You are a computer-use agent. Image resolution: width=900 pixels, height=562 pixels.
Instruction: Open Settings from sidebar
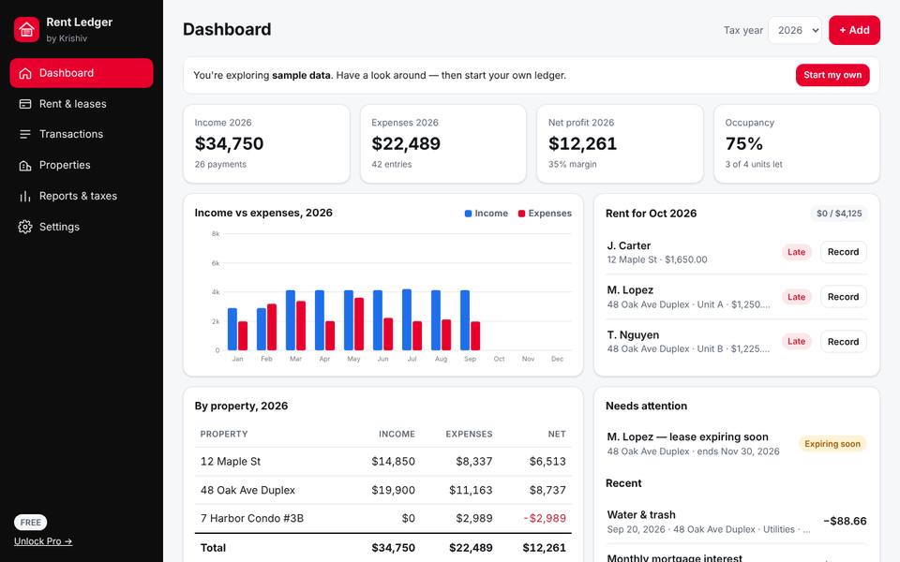pos(82,227)
